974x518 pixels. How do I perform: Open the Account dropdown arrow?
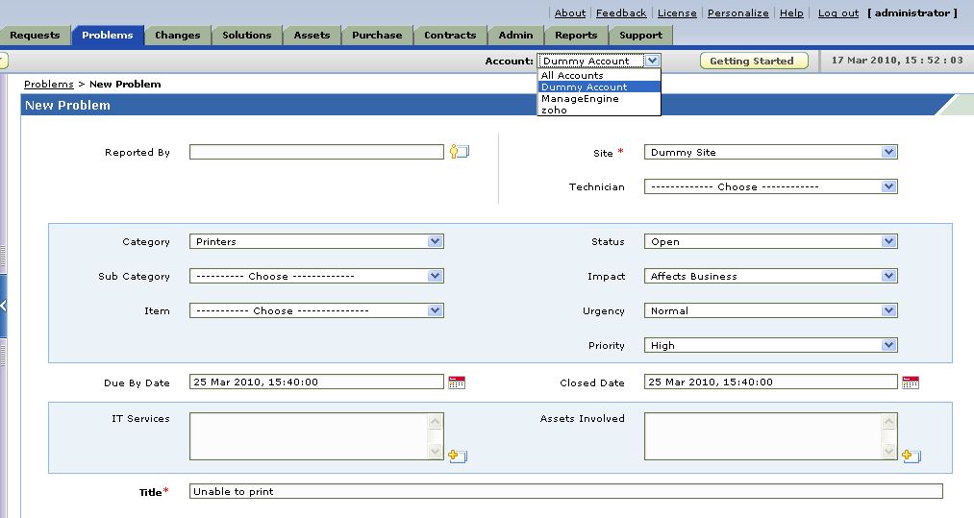652,61
